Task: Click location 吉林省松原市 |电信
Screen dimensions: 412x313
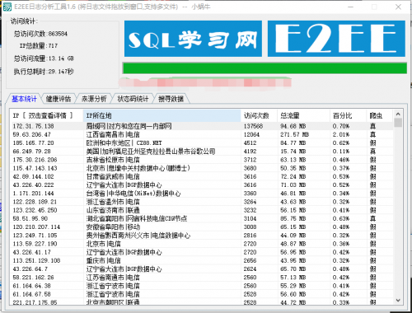Action: pyautogui.click(x=113, y=160)
